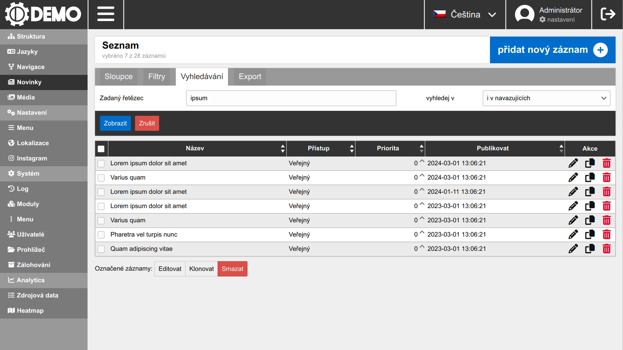Click the logout icon in top bar

click(x=607, y=14)
